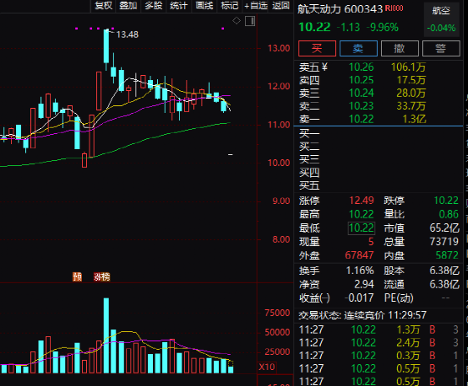The height and width of the screenshot is (386, 468).
Task: Click 市值 value 65.2亿
Action: pyautogui.click(x=444, y=228)
